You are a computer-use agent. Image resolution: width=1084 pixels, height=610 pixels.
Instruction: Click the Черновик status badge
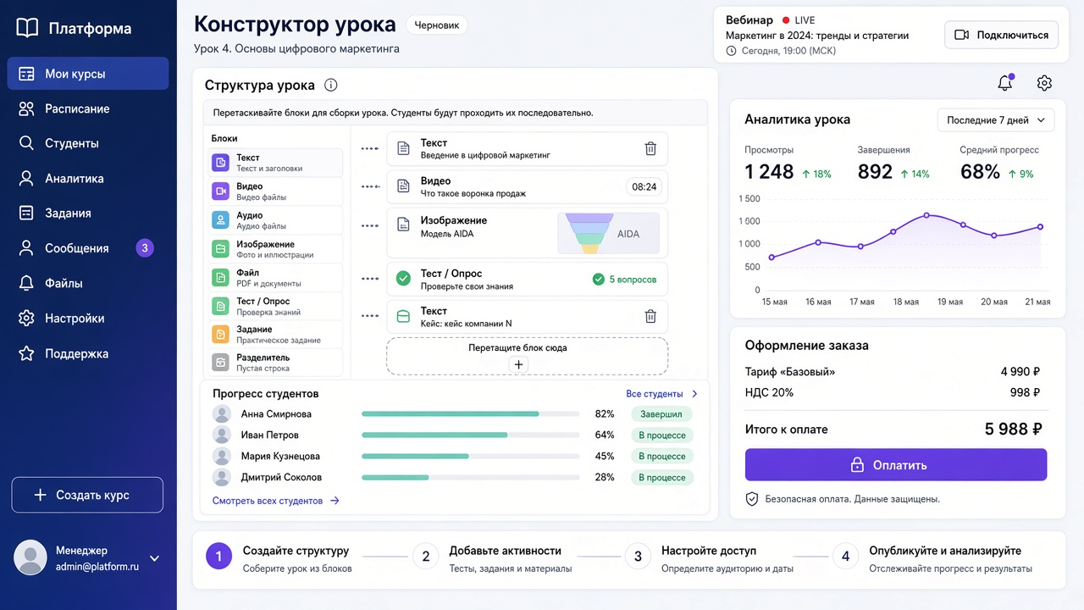tap(437, 25)
